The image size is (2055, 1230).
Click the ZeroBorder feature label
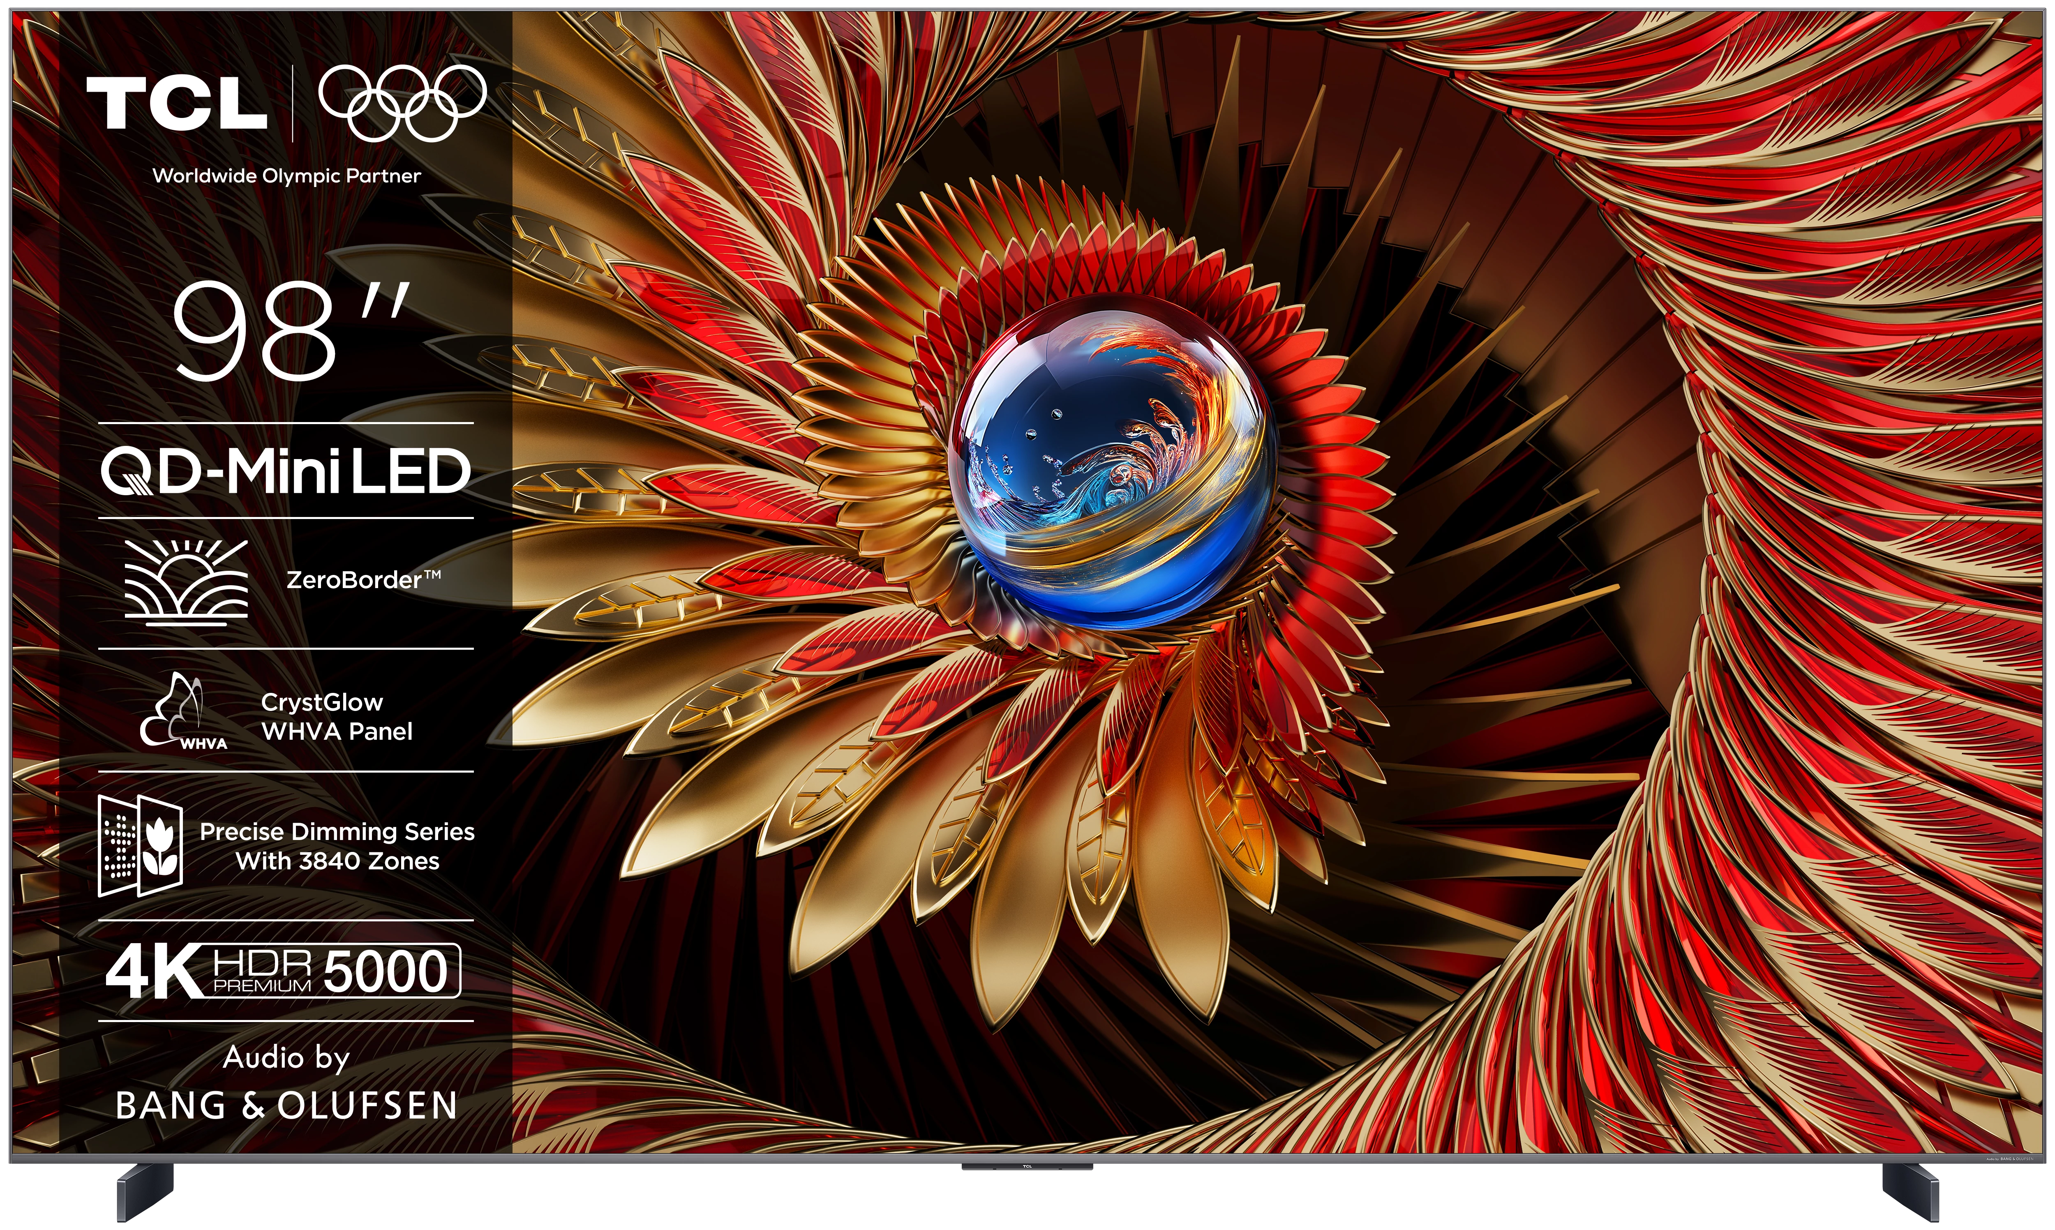tap(363, 579)
